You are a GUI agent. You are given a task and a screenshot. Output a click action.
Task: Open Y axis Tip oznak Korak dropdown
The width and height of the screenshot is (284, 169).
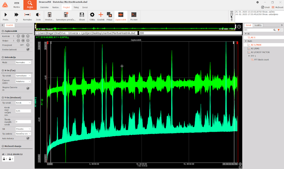(x=23, y=103)
